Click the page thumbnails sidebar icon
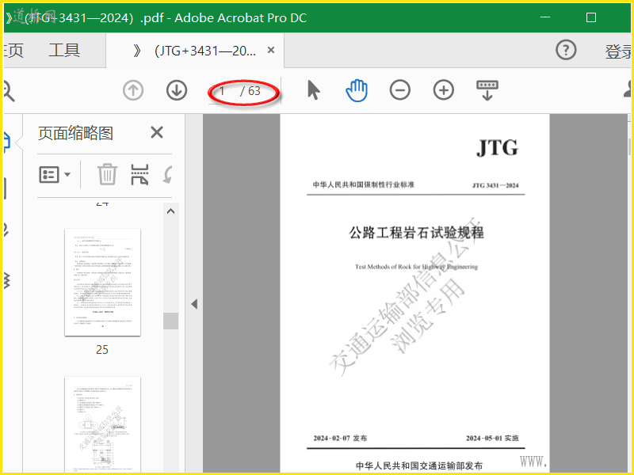 pyautogui.click(x=6, y=142)
